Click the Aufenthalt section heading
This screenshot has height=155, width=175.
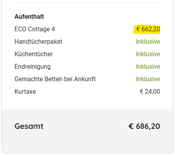click(29, 16)
